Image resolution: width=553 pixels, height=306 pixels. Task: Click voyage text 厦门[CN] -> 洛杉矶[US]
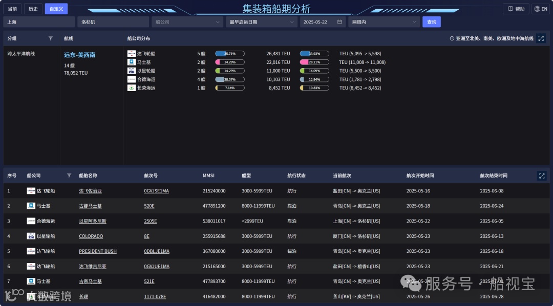[x=356, y=236]
